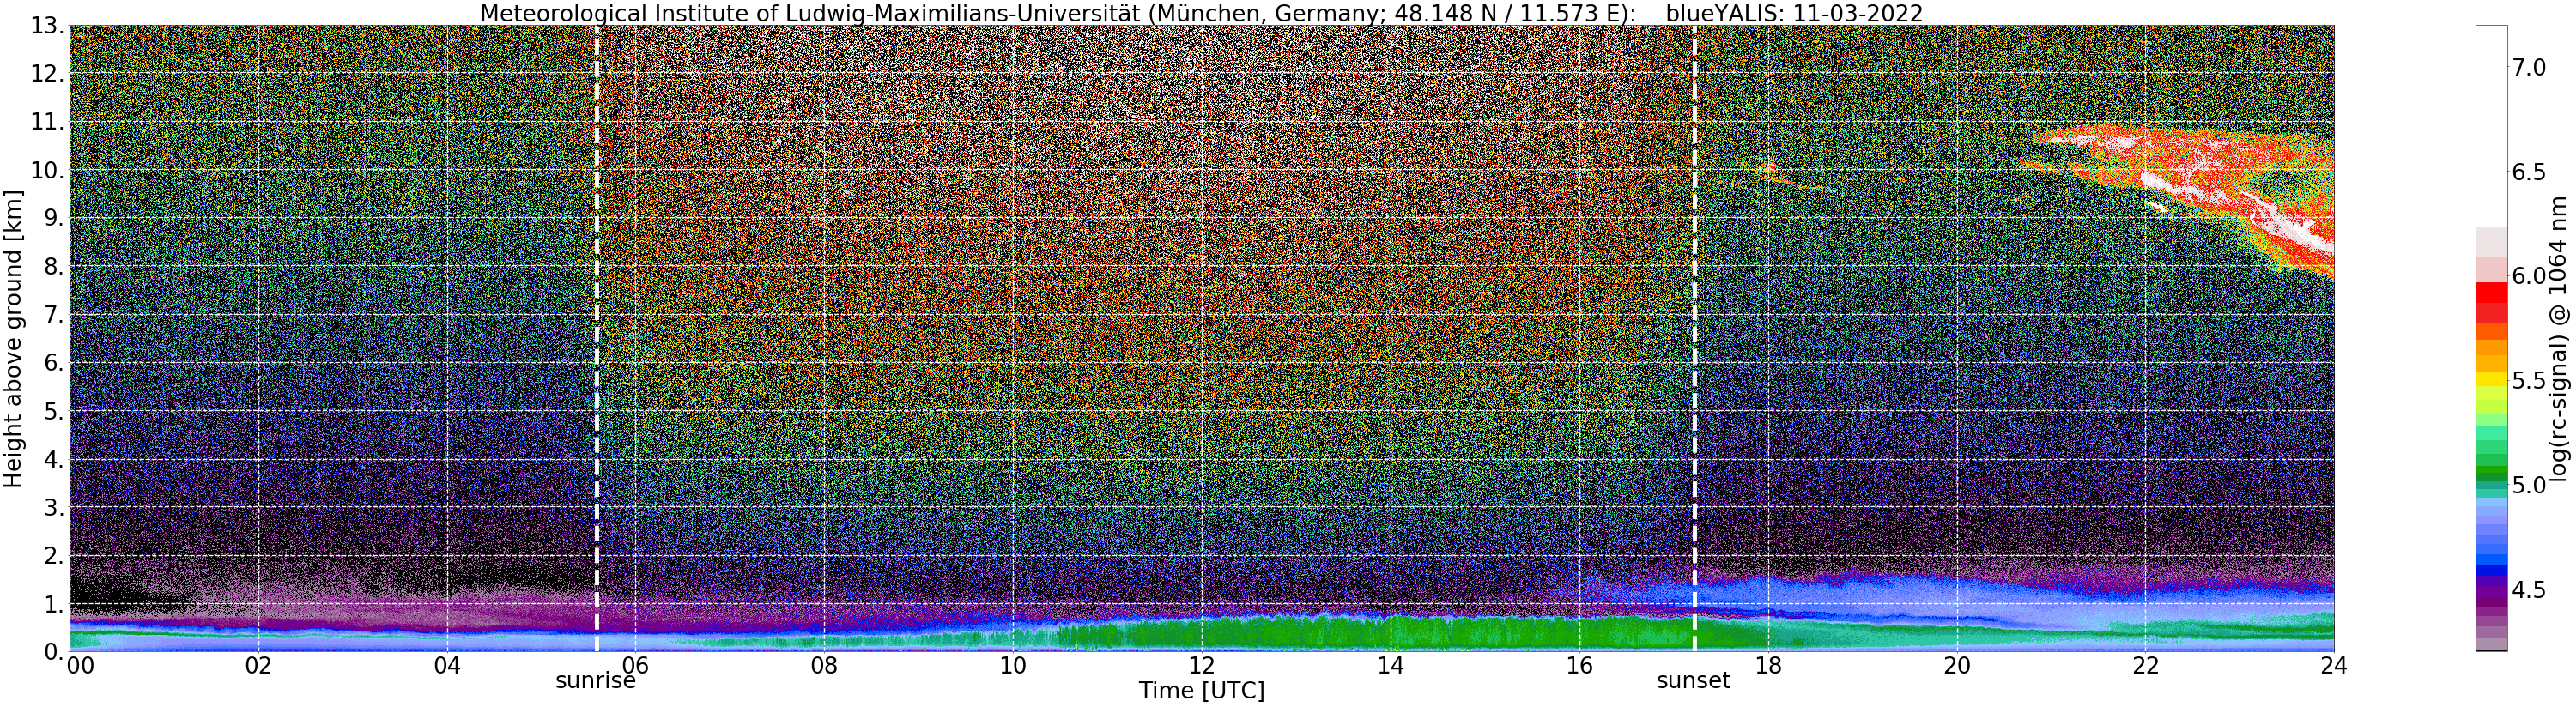Click the '16' time tick label
Image resolution: width=2576 pixels, height=707 pixels.
[1579, 665]
